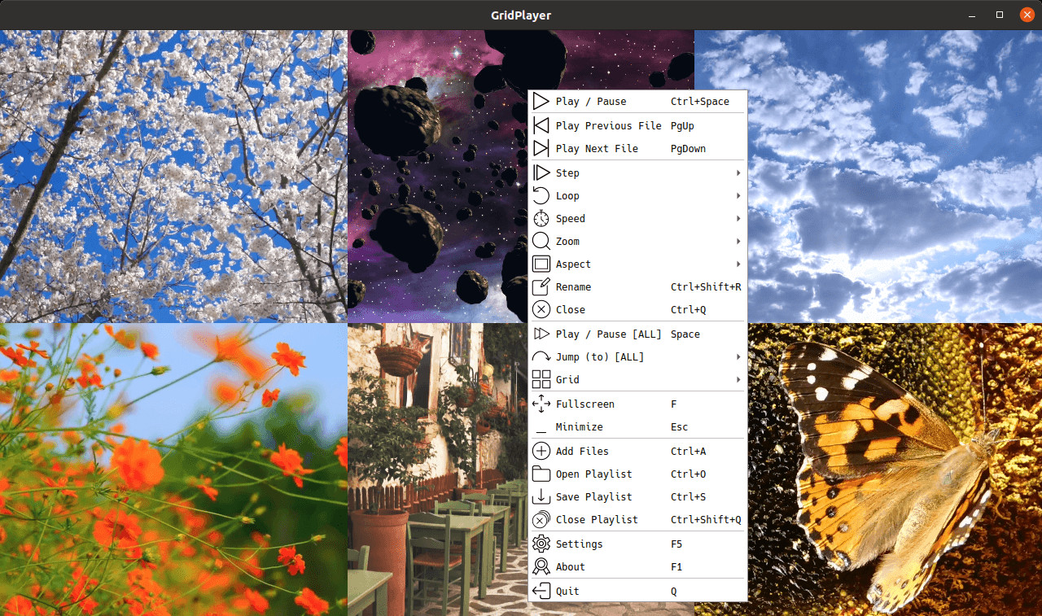Image resolution: width=1042 pixels, height=616 pixels.
Task: Click the Close Playlist icon
Action: pos(541,519)
